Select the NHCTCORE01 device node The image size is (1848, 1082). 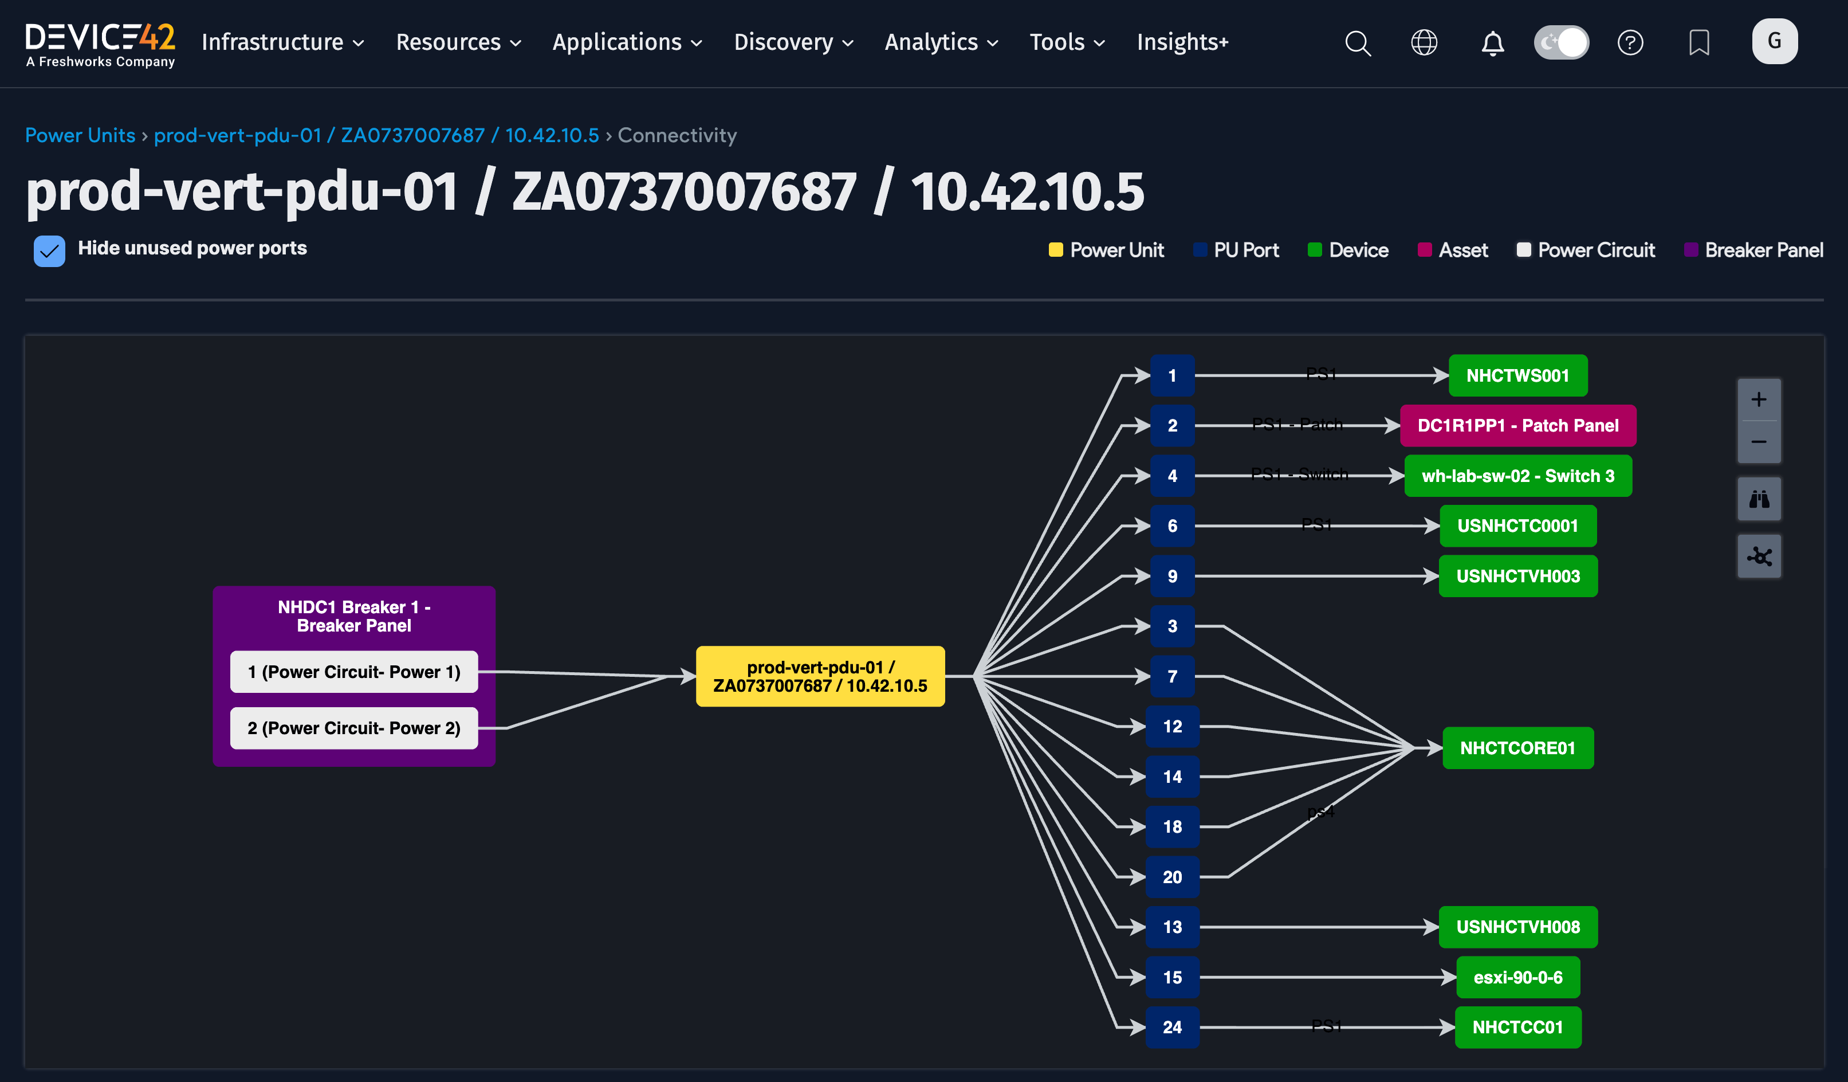coord(1517,748)
